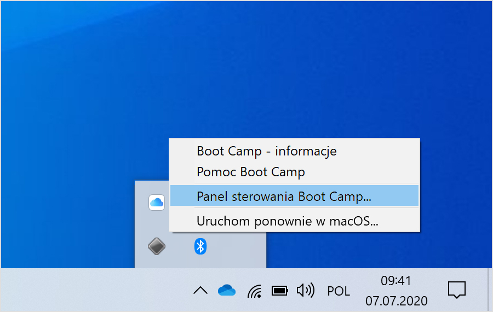Open the Bluetooth tray icon
Screen dimensions: 493x312
coord(200,246)
